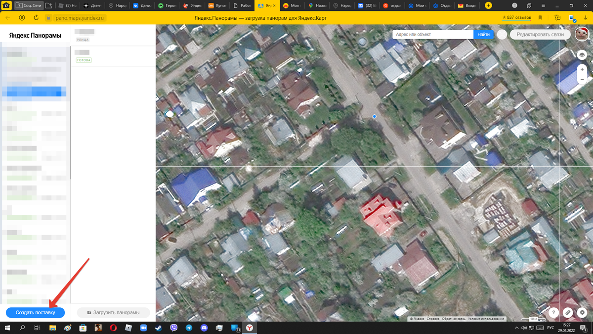Click the Яндекс Панорамы header logo
The width and height of the screenshot is (593, 334).
point(35,36)
